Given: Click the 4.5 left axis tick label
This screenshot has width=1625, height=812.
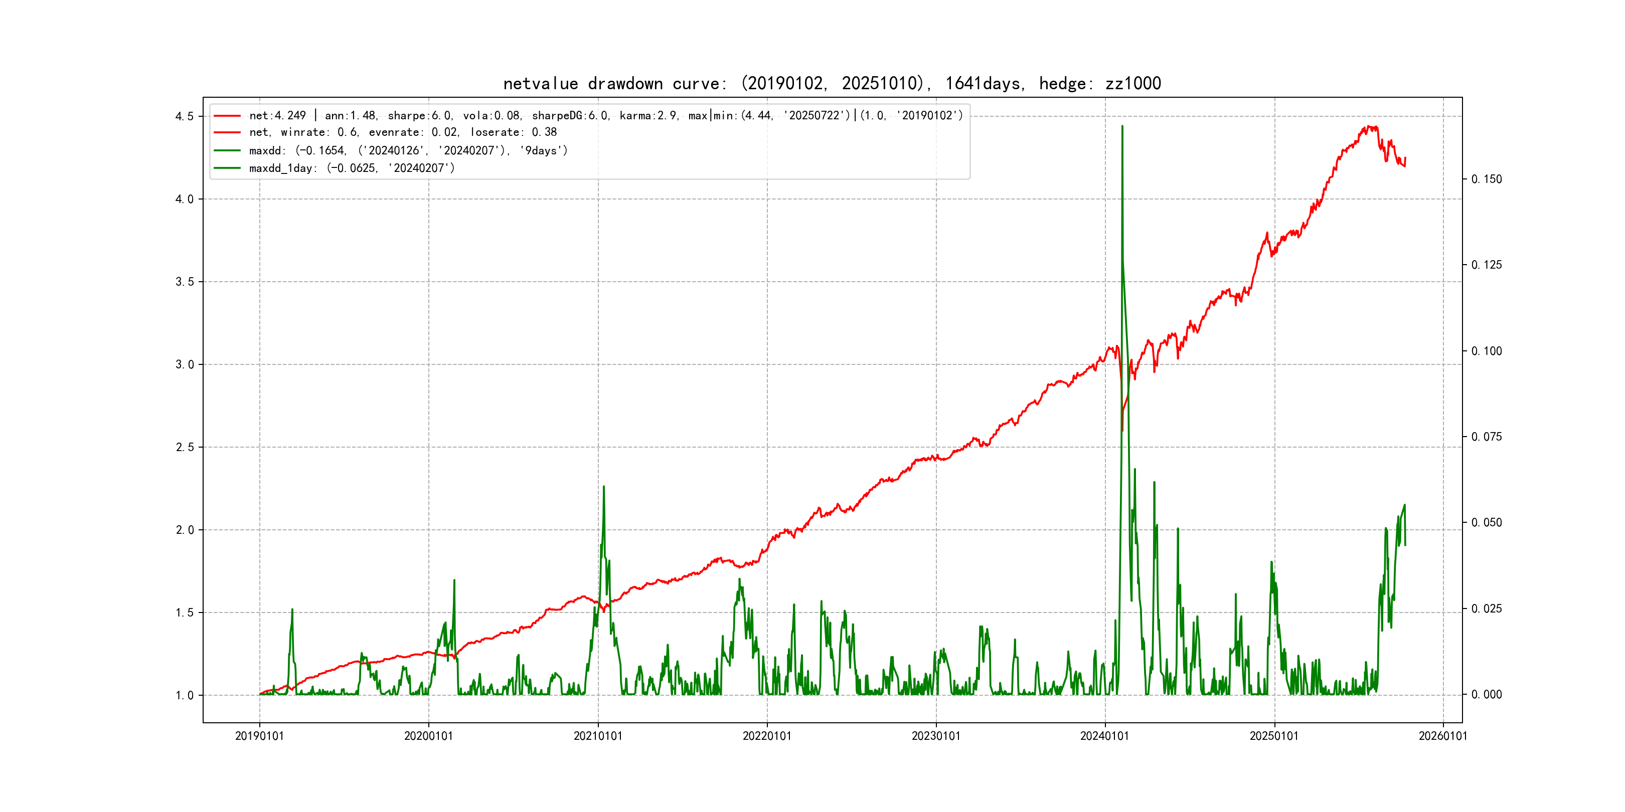Looking at the screenshot, I should tap(184, 116).
